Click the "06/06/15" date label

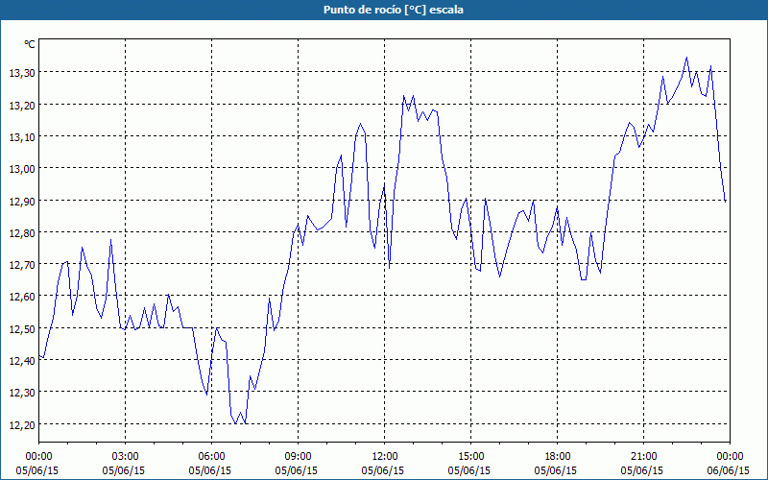(x=729, y=470)
